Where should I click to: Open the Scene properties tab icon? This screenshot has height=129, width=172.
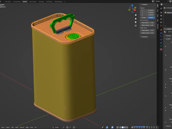(161, 22)
